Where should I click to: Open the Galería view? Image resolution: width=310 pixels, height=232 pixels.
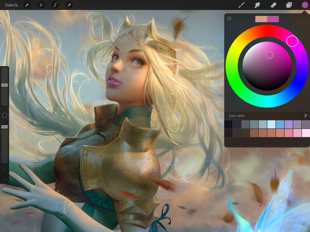(x=11, y=5)
